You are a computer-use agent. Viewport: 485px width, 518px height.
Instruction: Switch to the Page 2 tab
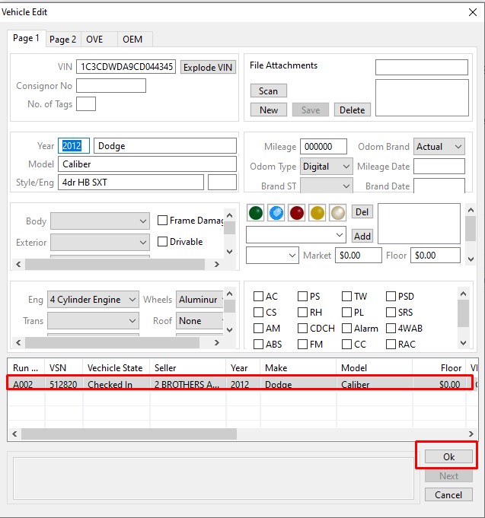click(x=62, y=40)
